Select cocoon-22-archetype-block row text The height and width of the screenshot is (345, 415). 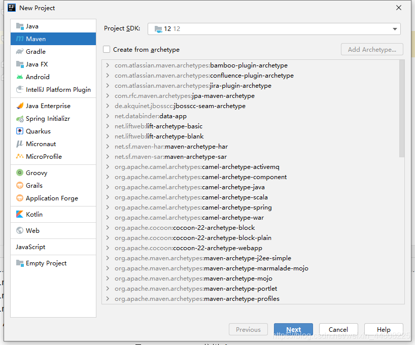pyautogui.click(x=185, y=228)
